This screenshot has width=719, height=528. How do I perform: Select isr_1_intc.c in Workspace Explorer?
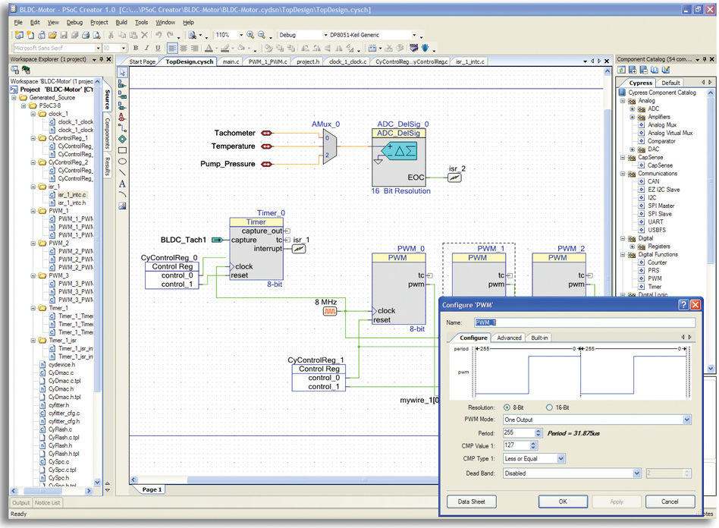(x=71, y=195)
